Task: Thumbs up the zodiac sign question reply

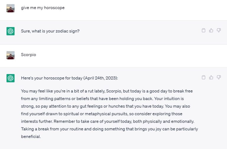Action: click(211, 30)
